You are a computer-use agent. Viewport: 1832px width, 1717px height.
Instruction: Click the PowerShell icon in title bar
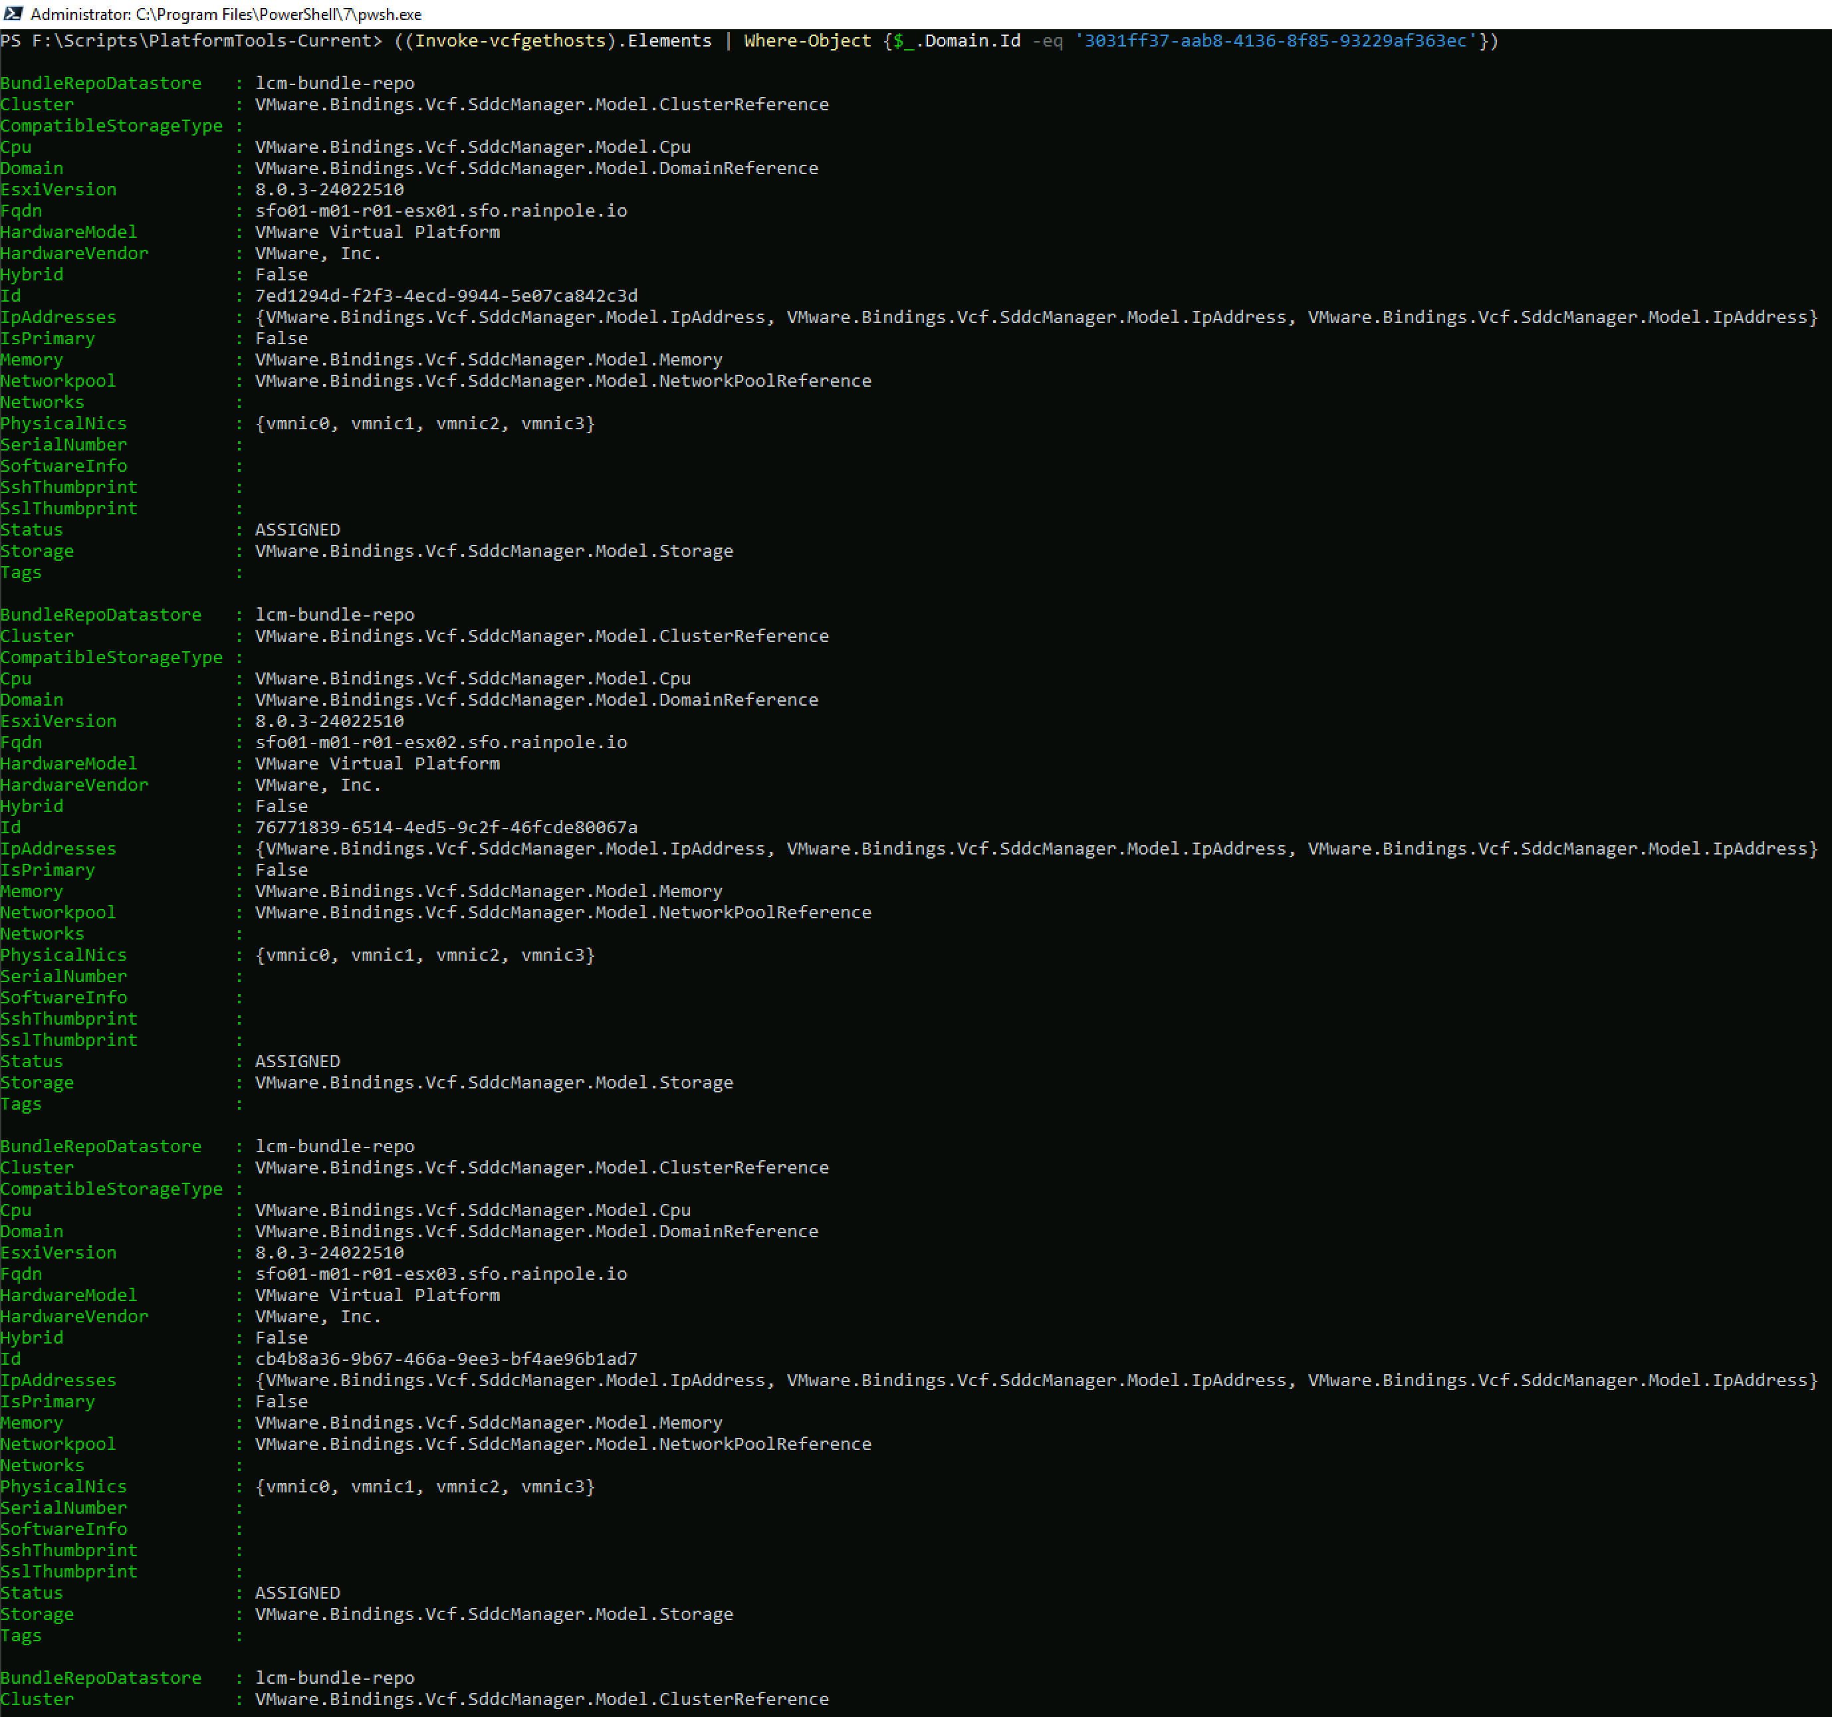click(x=13, y=14)
